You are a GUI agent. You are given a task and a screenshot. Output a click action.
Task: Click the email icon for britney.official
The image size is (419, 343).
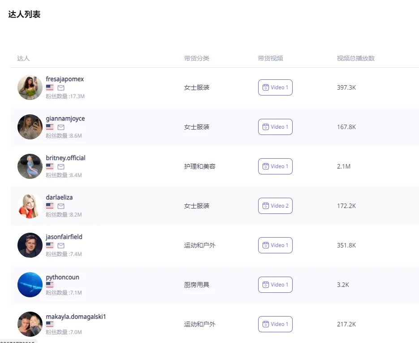click(x=60, y=167)
